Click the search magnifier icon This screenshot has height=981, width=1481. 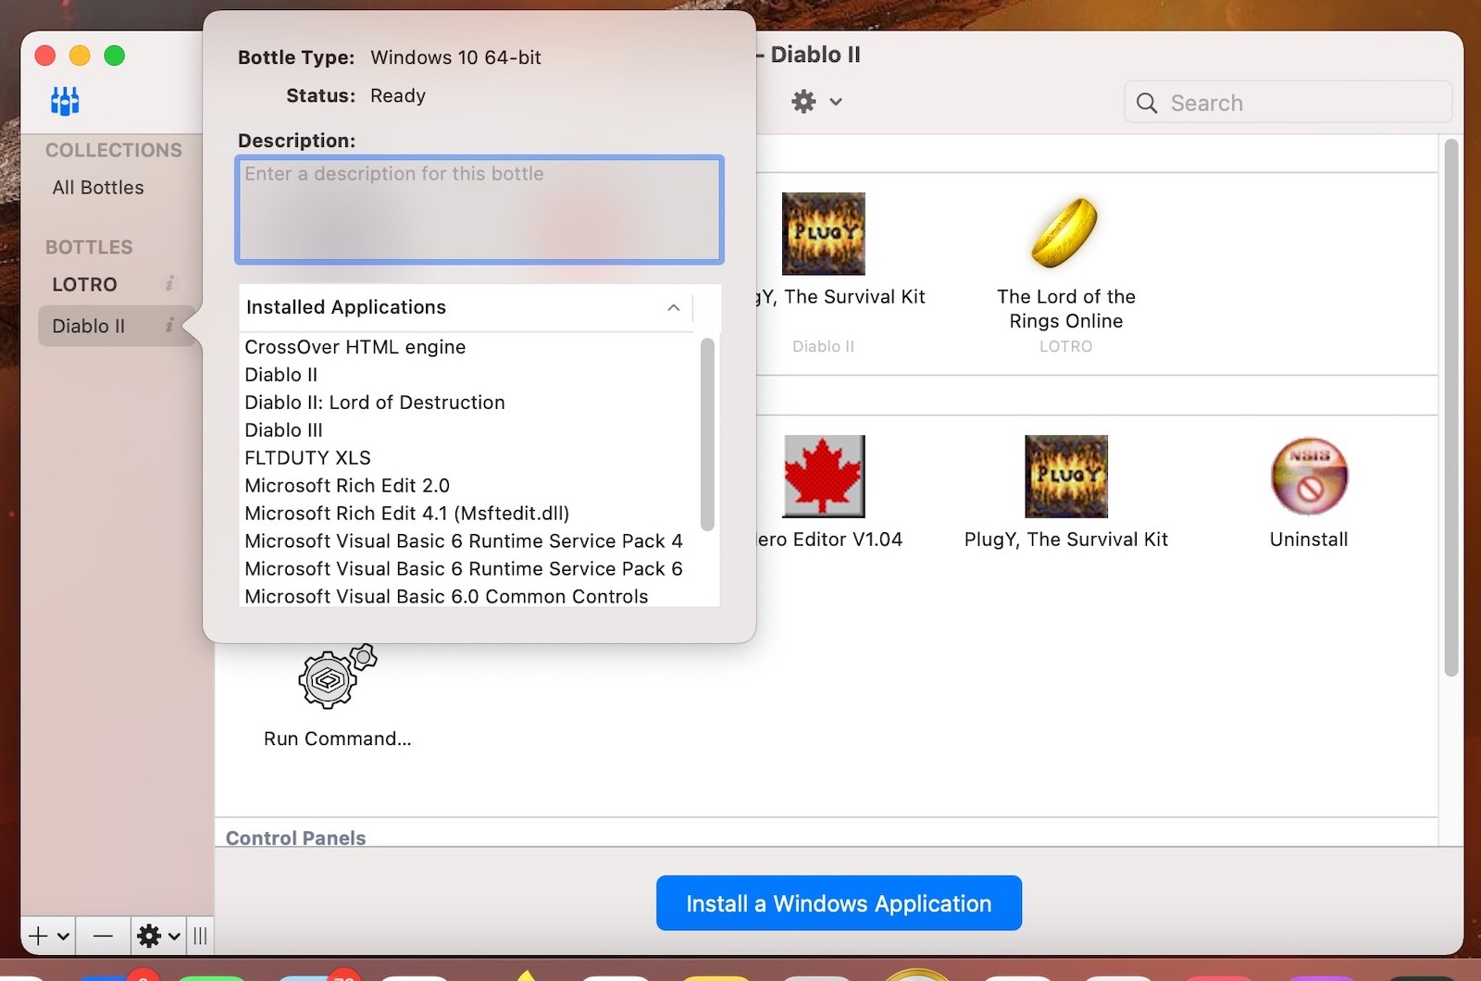[1146, 103]
